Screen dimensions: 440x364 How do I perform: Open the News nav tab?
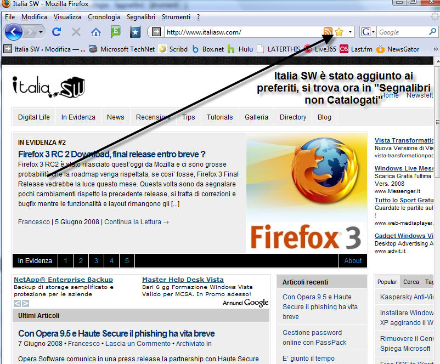(115, 117)
